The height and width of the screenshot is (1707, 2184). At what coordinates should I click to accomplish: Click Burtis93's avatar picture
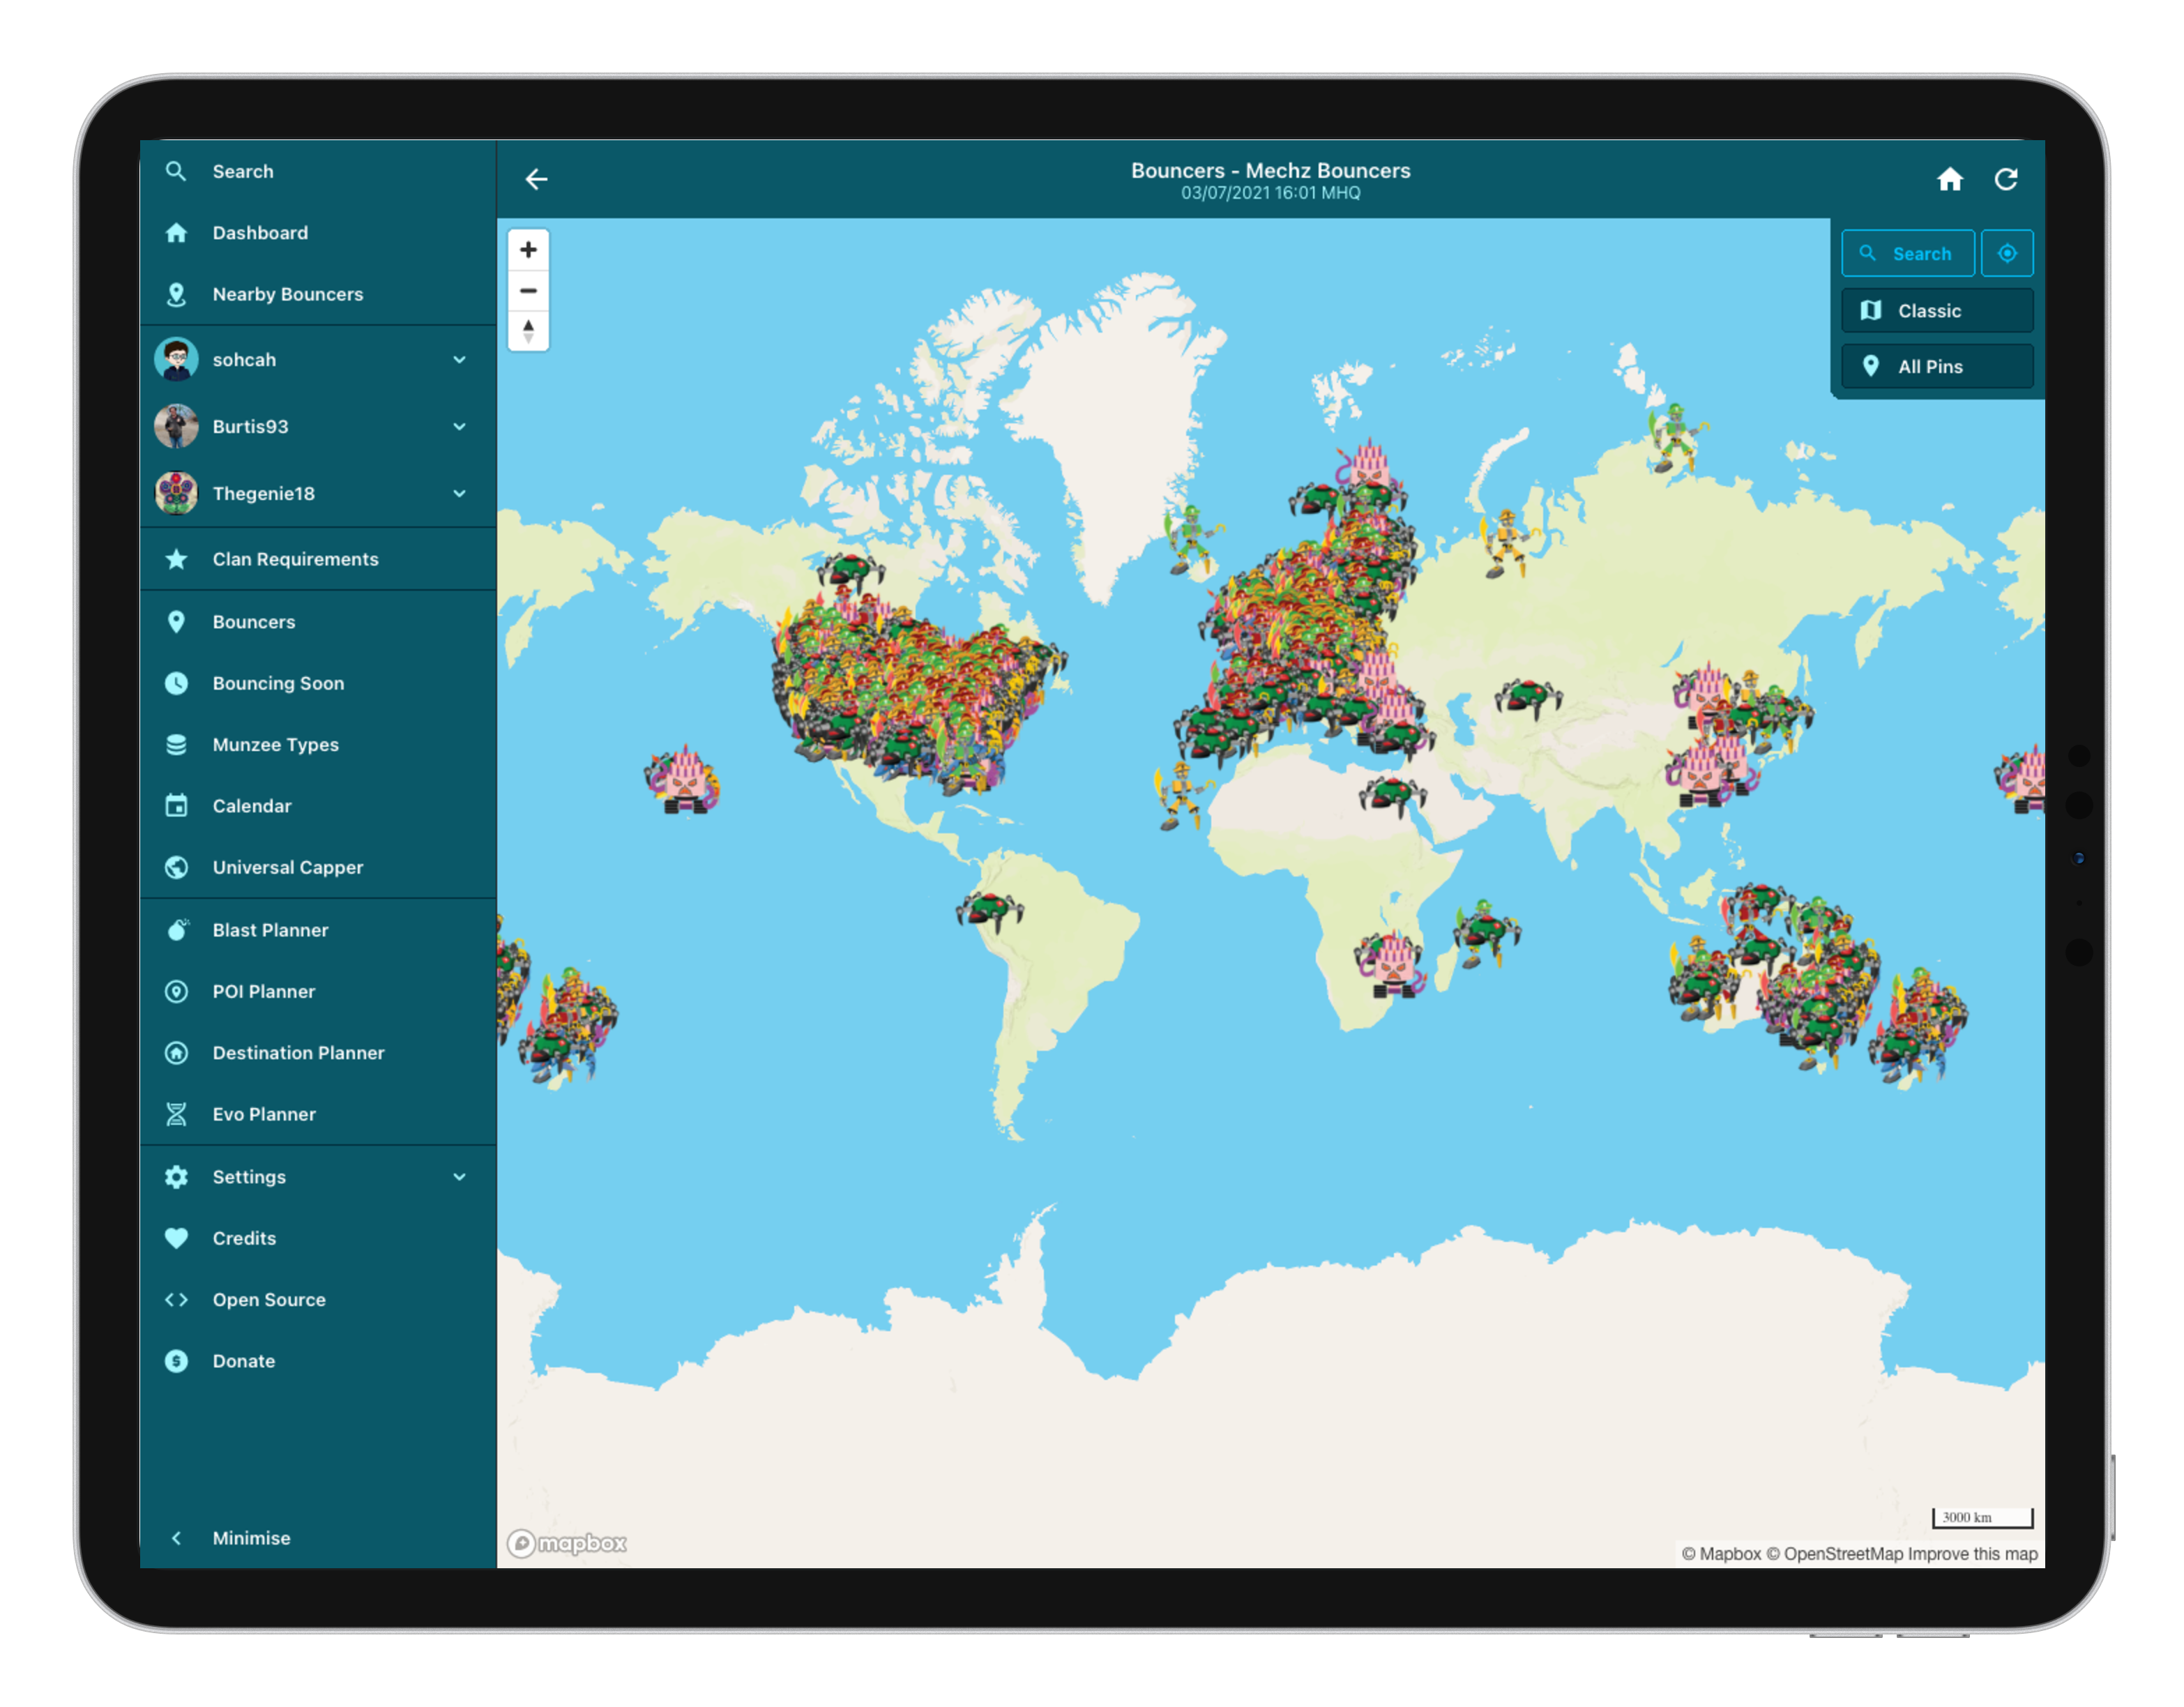coord(176,426)
